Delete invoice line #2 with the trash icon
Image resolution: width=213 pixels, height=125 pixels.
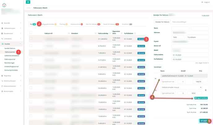(206, 90)
